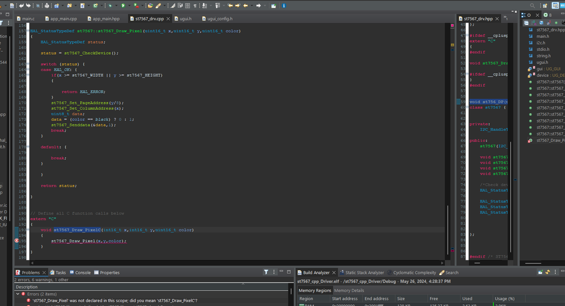
Task: Click Next Annotation toolbar icon
Action: click(204, 6)
